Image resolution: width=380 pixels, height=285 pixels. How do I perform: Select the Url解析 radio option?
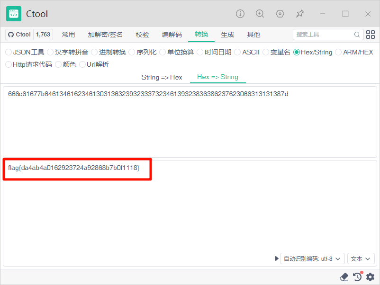82,64
